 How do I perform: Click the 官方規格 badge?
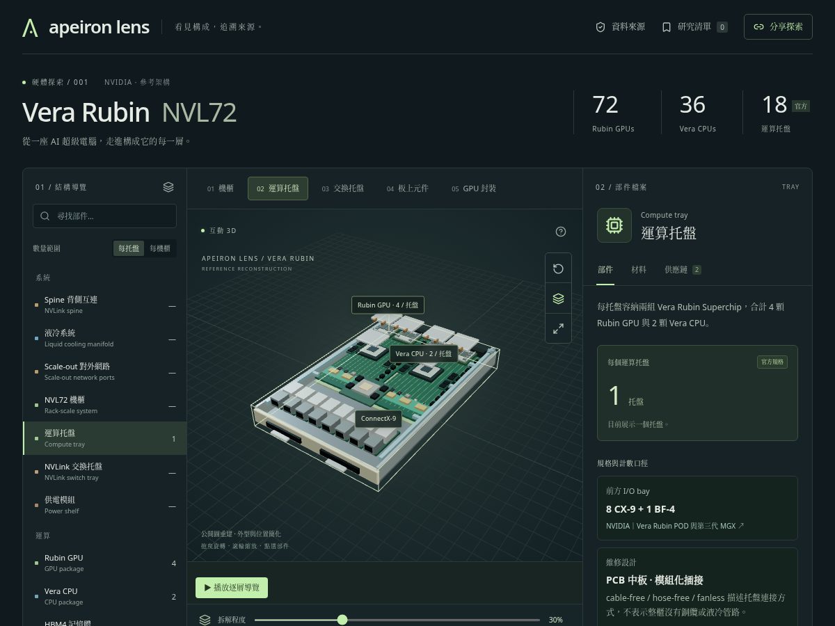click(x=772, y=362)
